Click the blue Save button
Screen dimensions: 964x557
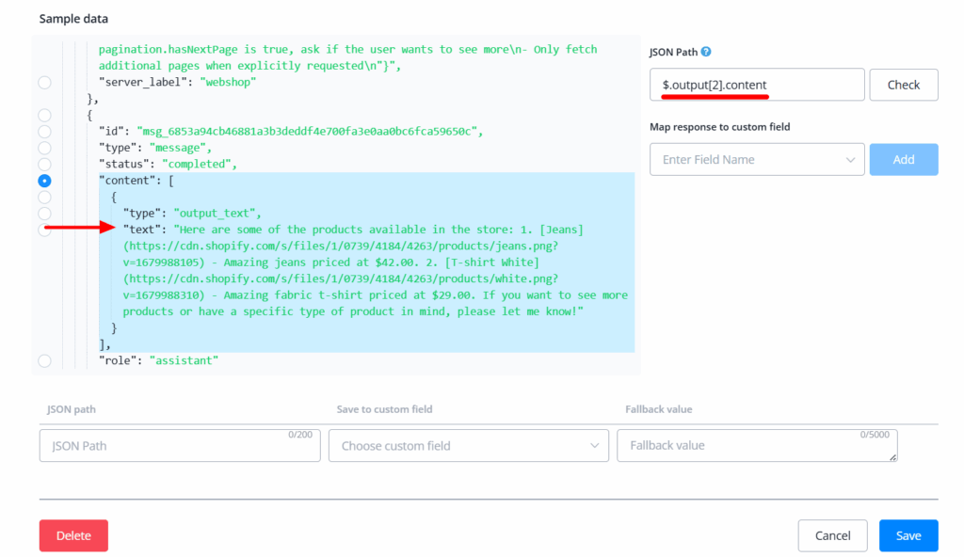coord(908,535)
